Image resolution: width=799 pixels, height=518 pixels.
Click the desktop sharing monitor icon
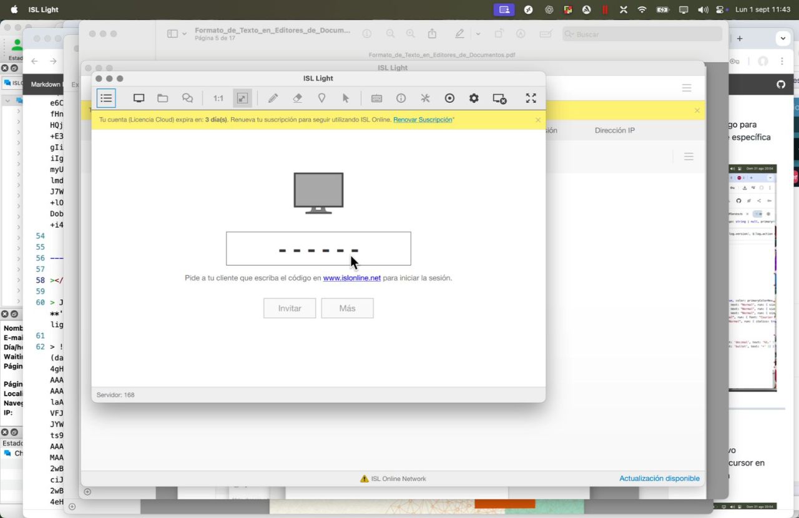[x=139, y=98]
